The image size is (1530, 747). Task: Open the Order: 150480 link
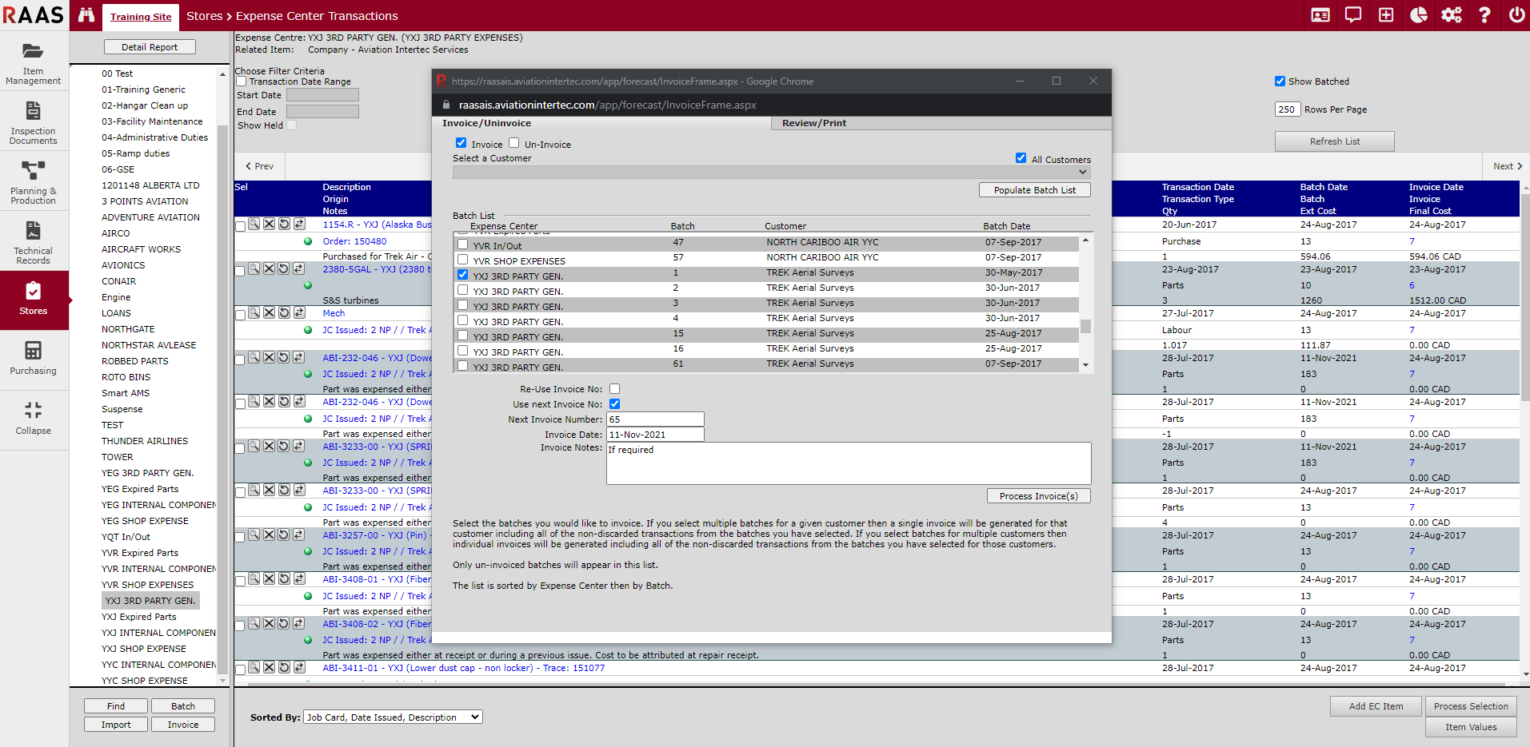point(354,241)
